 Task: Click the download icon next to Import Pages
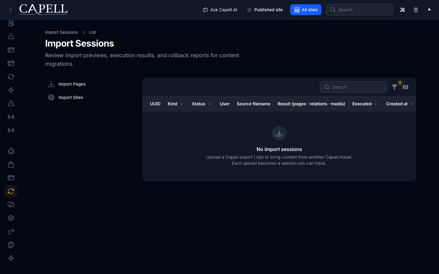(51, 84)
